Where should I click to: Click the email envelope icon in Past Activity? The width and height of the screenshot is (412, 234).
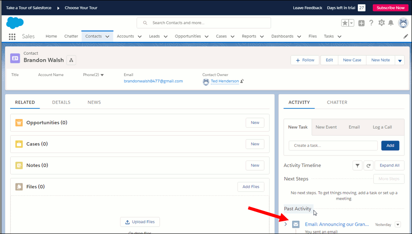pos(296,224)
